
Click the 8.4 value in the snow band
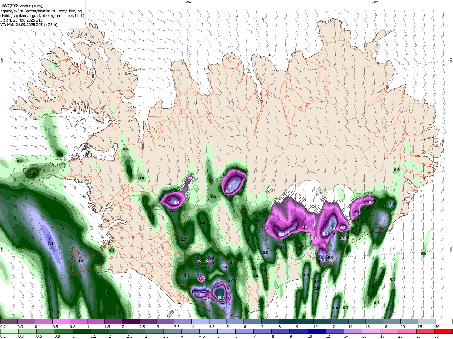pos(332,229)
